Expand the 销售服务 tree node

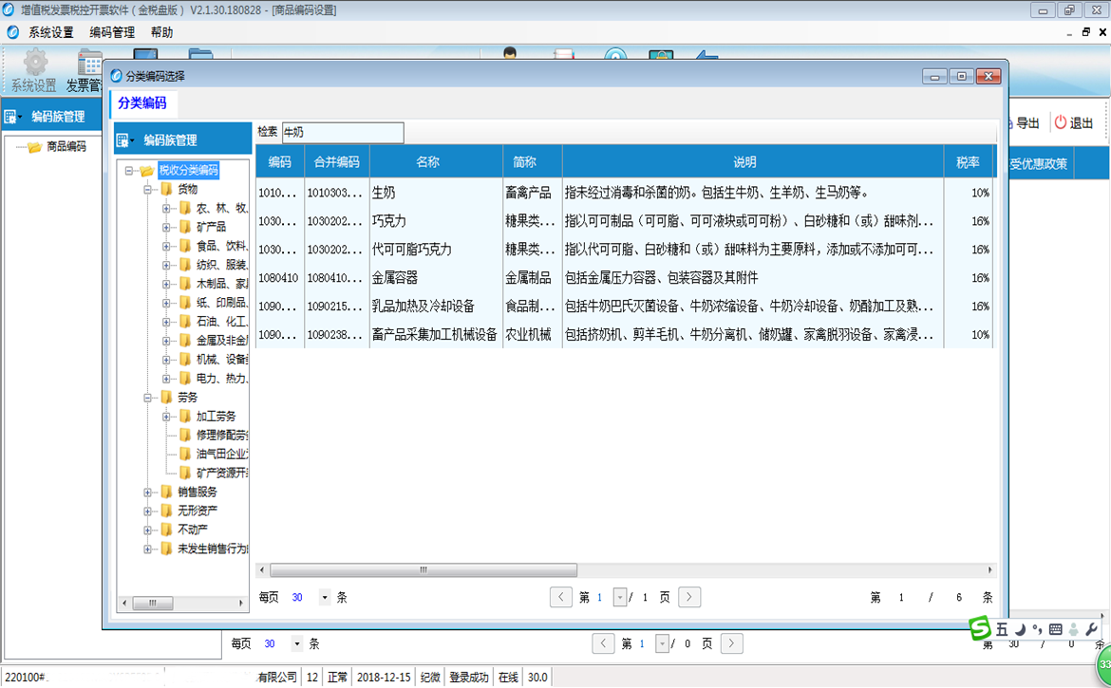(148, 493)
